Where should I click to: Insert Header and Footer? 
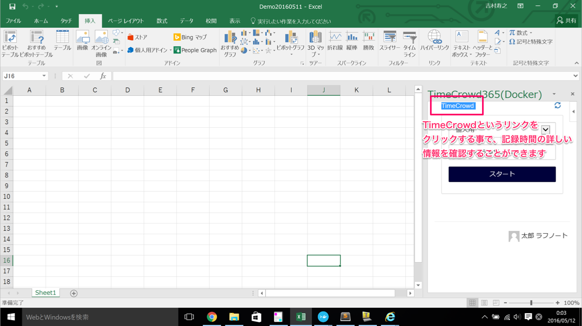click(x=483, y=44)
